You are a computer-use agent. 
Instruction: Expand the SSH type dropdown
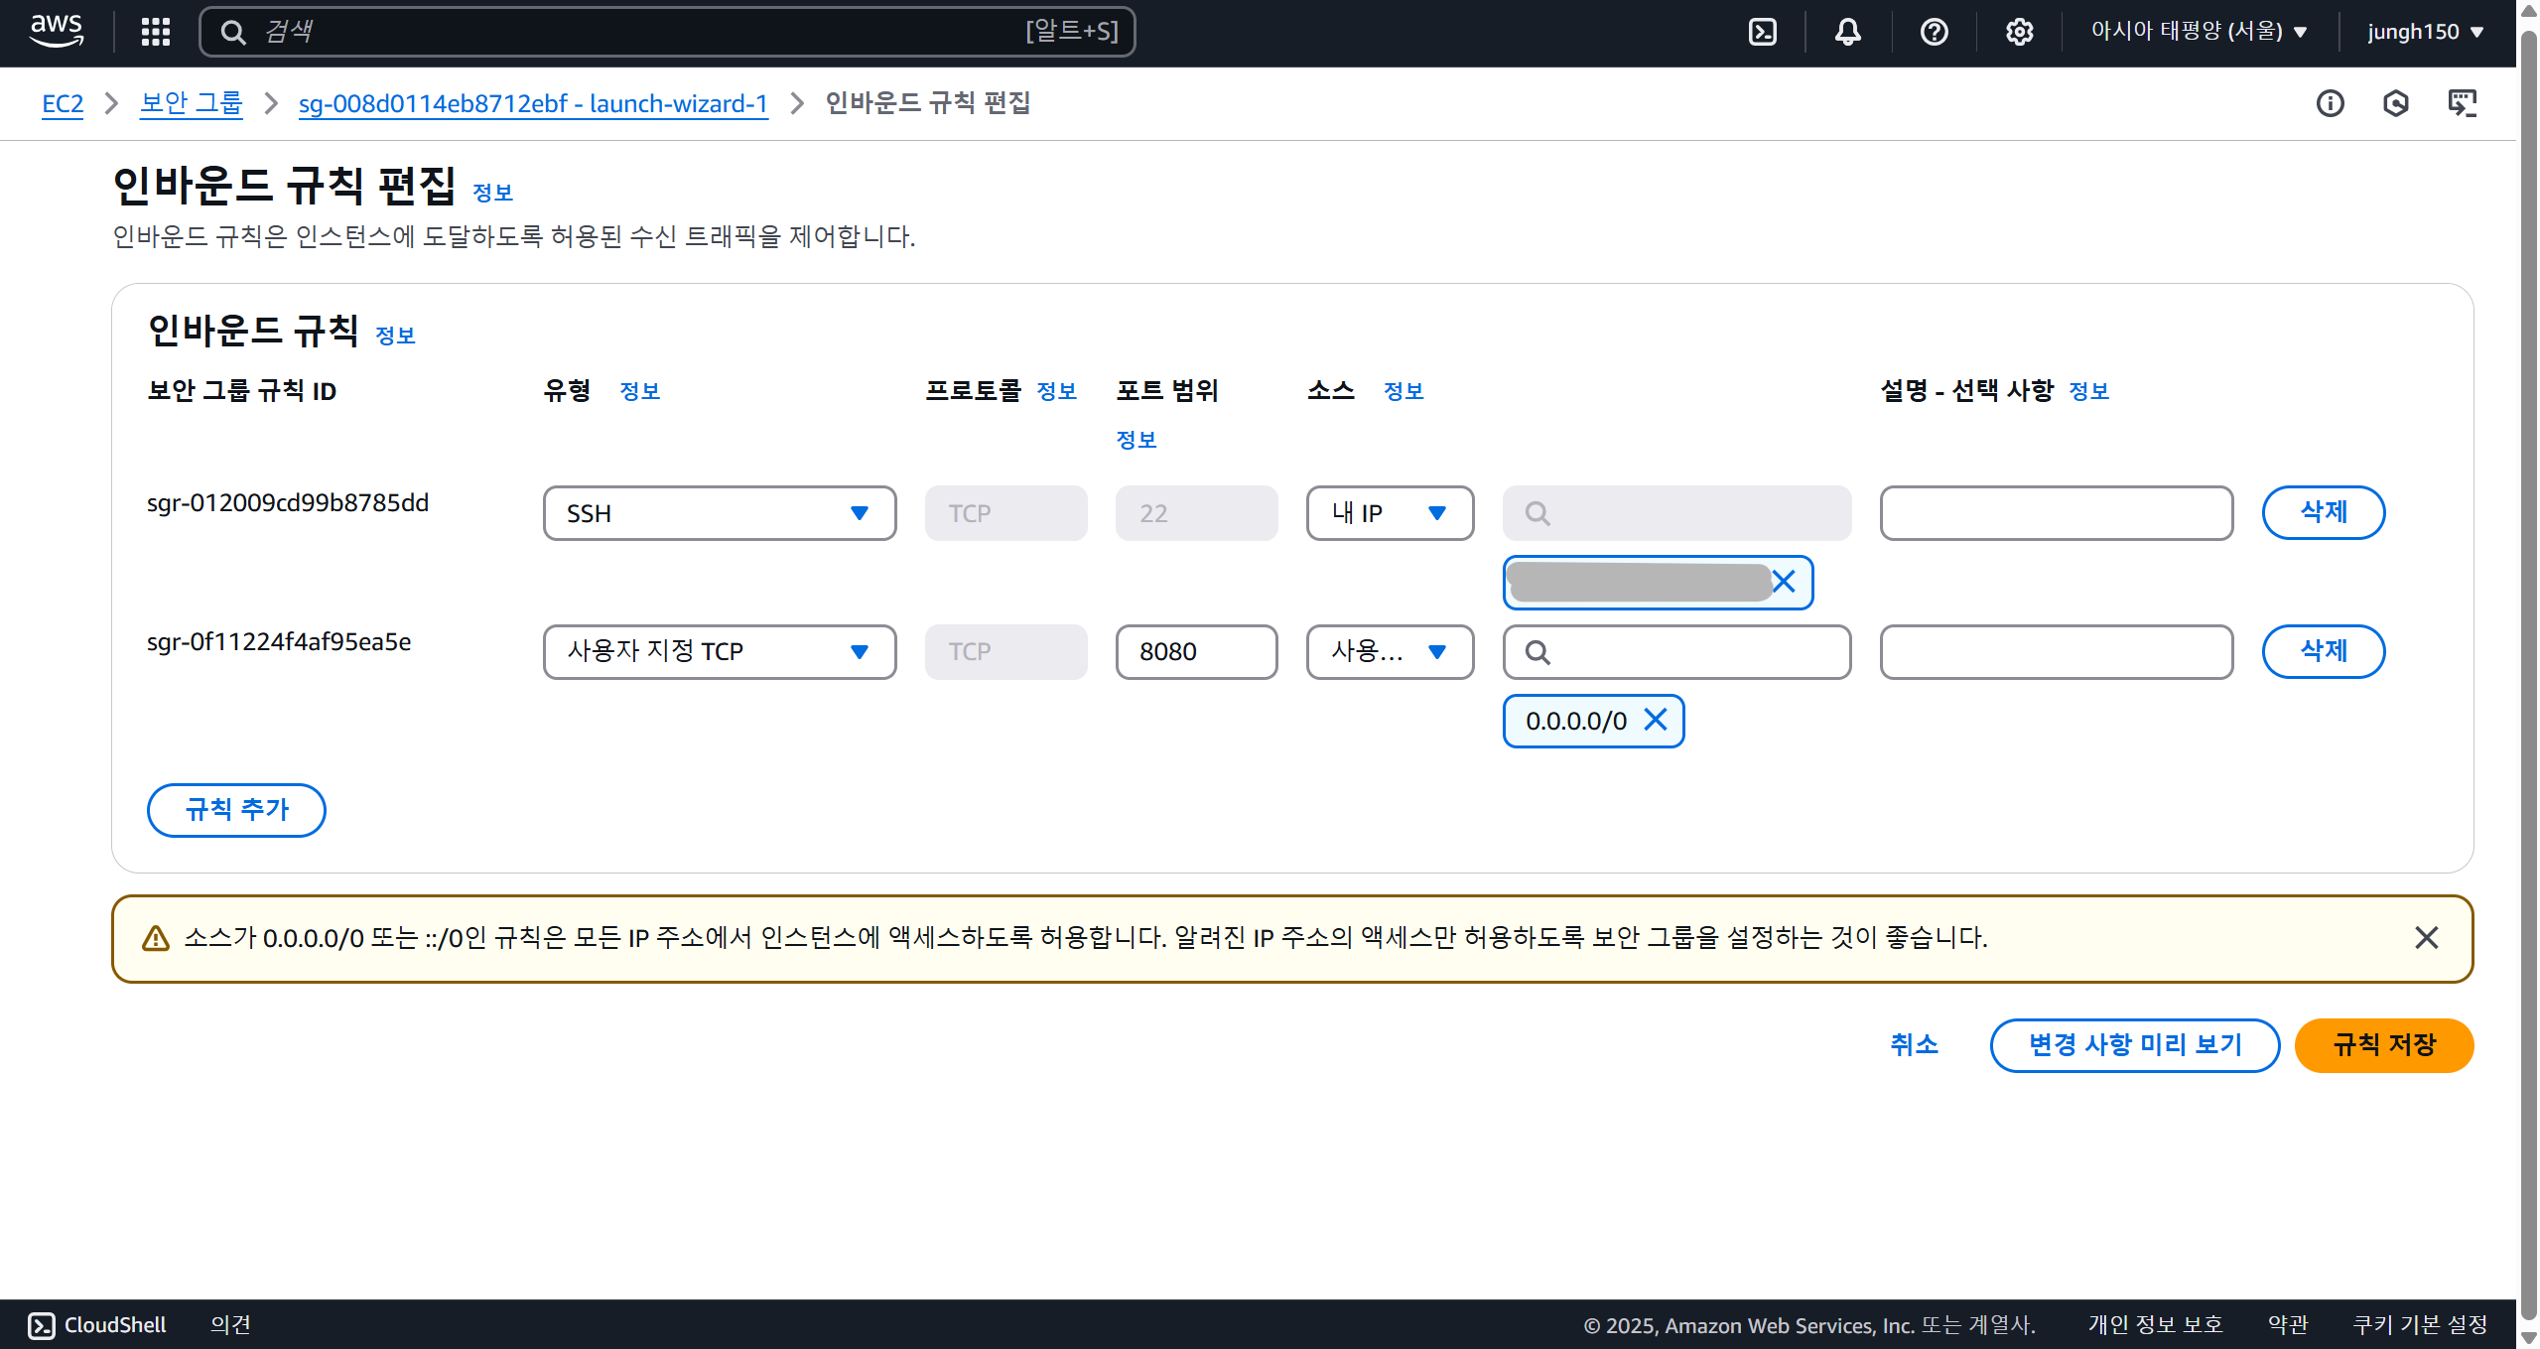coord(719,513)
